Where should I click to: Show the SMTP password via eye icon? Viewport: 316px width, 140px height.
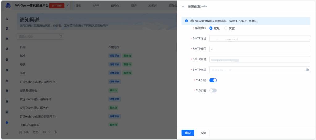(x=307, y=70)
